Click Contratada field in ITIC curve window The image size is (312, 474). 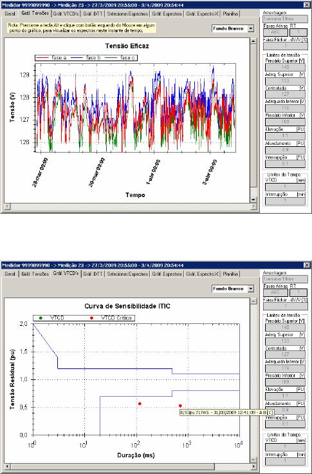click(286, 355)
